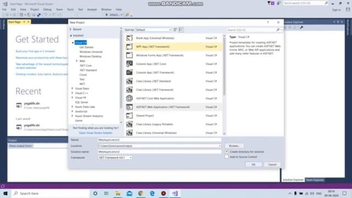This screenshot has height=198, width=352.
Task: Click the project Name input field
Action: point(159,140)
